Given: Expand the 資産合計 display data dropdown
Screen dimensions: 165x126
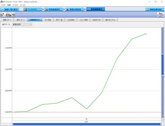Looking at the screenshot, I should click(22, 24).
